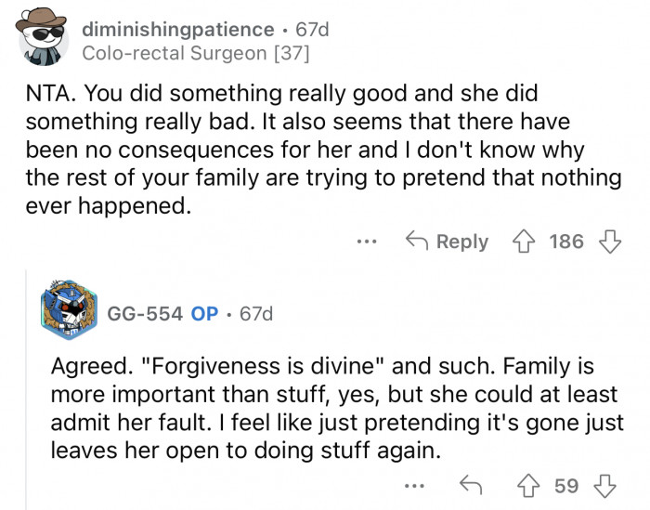
Task: Click the Colo-rectal Surgeon [37] flair
Action: pos(196,53)
